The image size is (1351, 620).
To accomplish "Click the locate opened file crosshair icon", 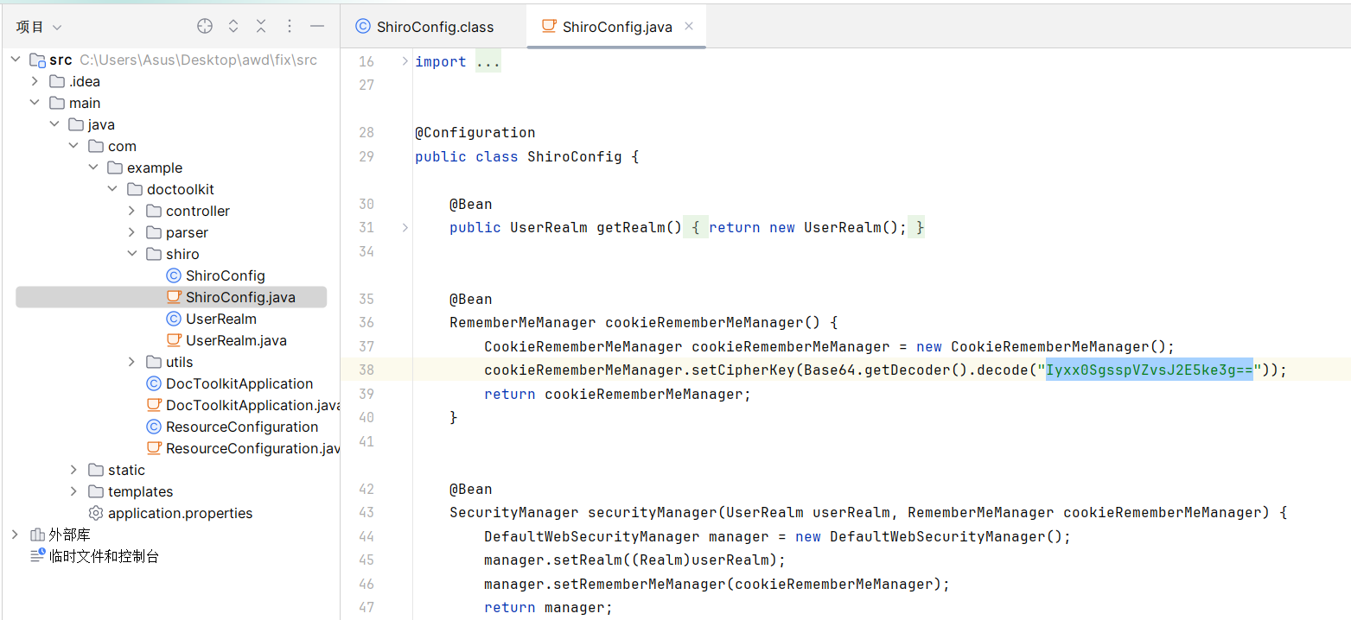I will point(205,27).
